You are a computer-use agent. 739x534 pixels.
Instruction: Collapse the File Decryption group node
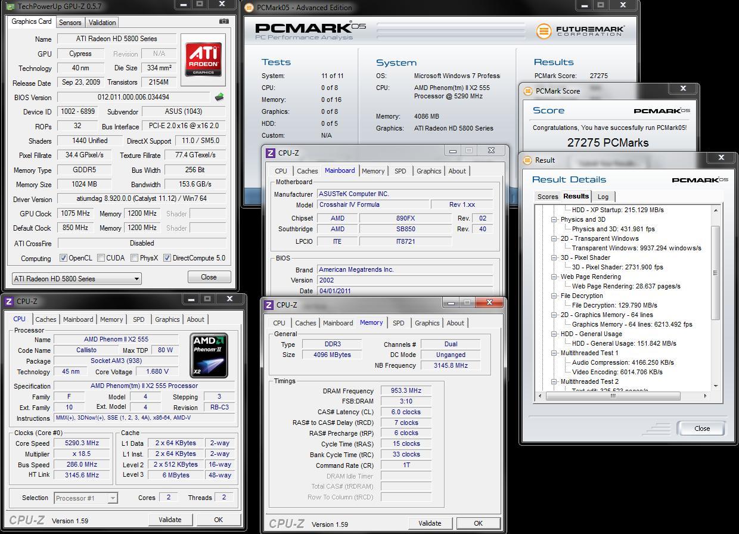click(554, 296)
